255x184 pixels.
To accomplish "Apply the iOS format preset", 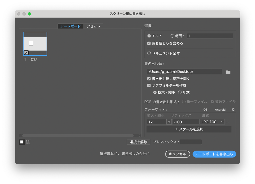I will click(205, 110).
